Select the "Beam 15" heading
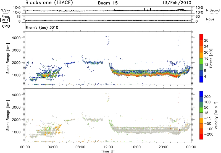221x153 pixels. point(108,3)
